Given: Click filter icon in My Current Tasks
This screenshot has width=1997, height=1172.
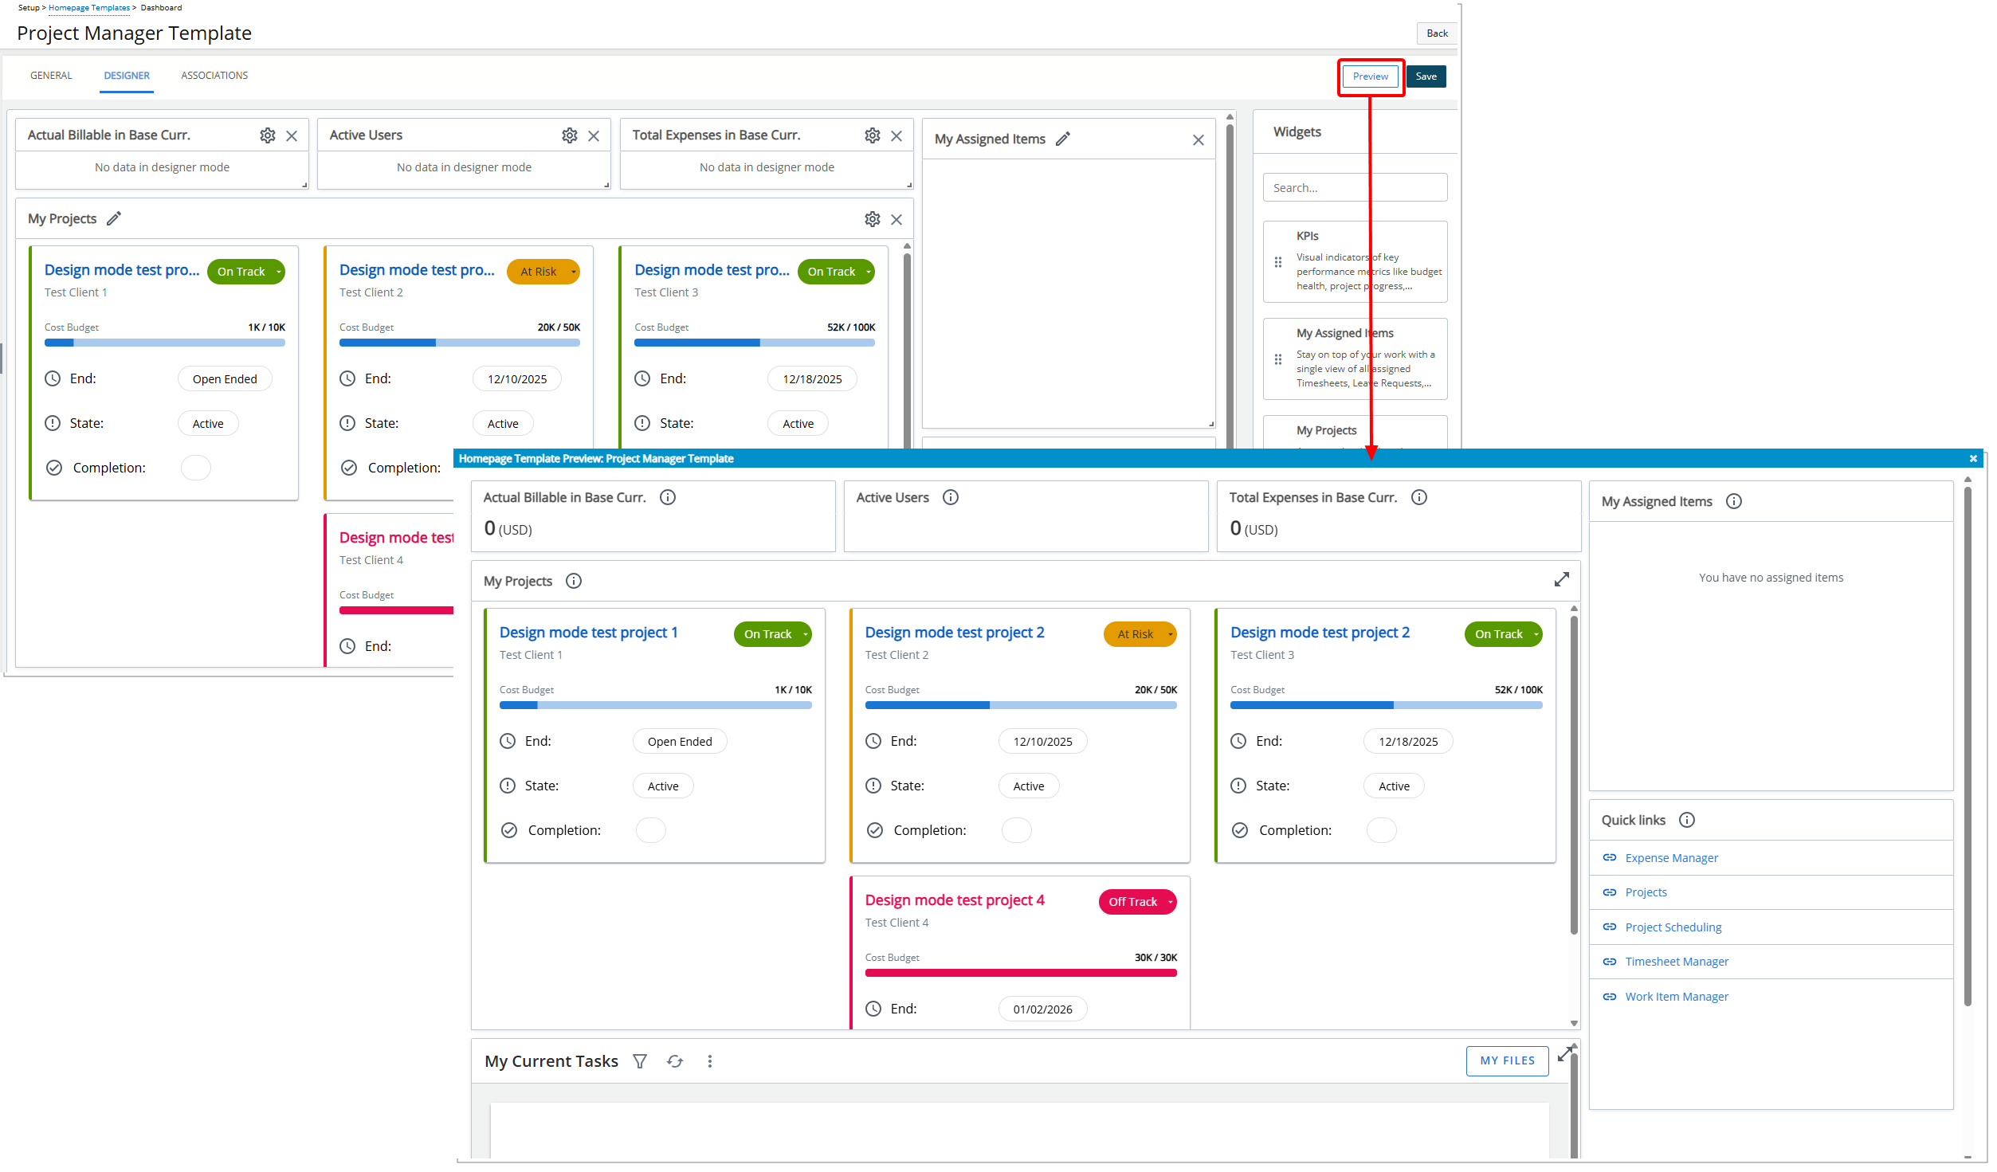Looking at the screenshot, I should (x=640, y=1061).
